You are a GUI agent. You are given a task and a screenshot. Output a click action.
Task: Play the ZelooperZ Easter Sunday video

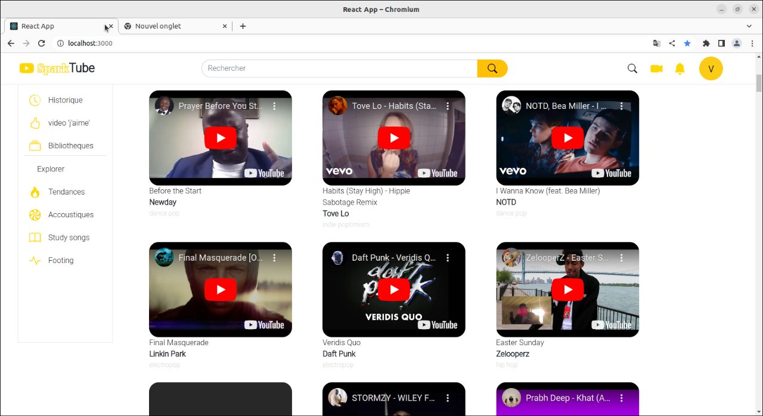pos(567,290)
